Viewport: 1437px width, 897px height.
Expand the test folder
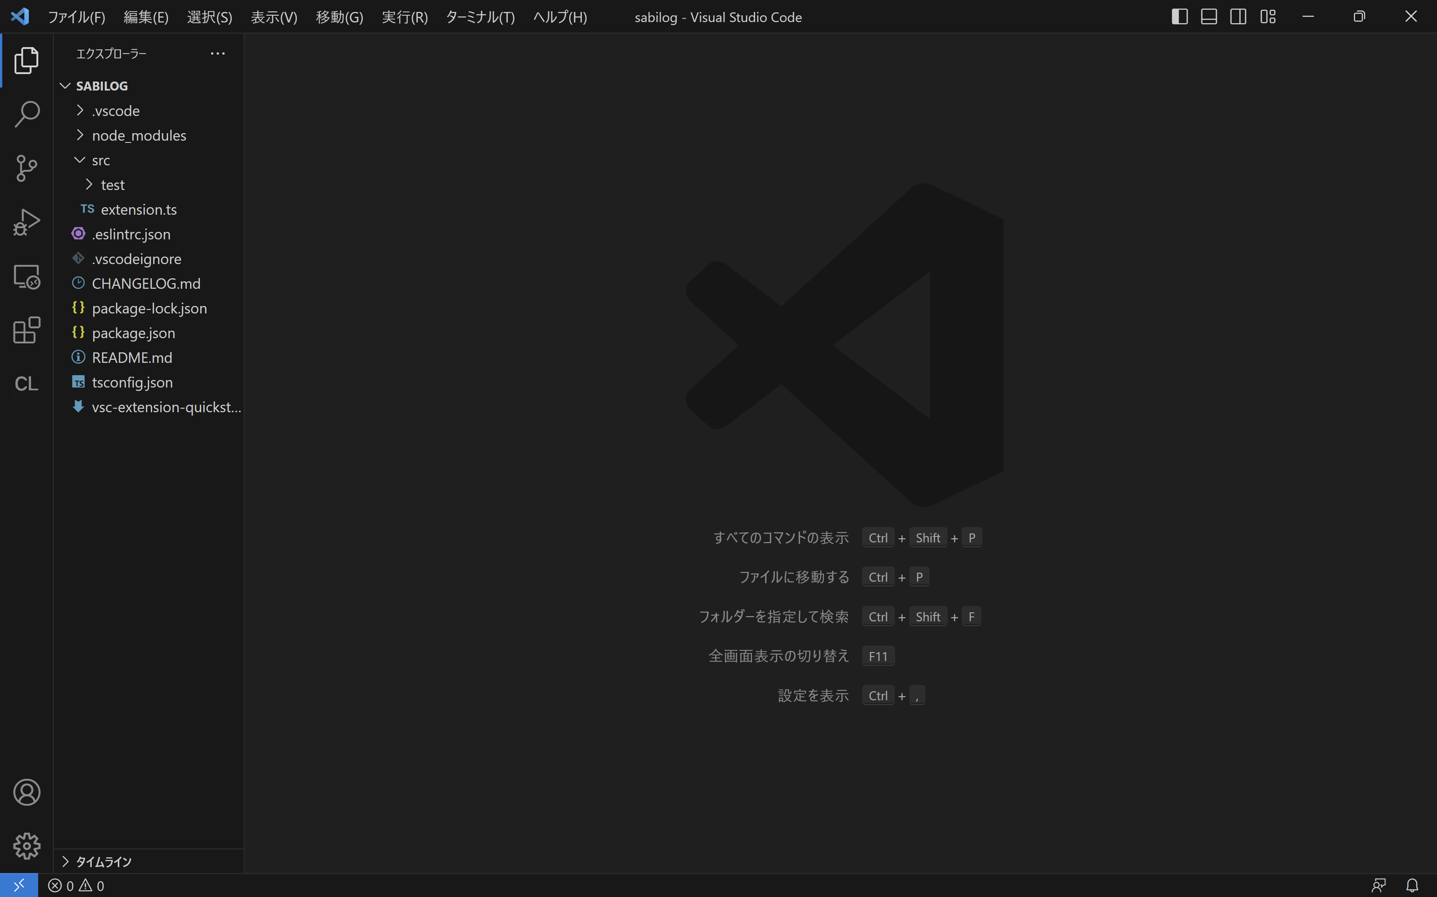coord(148,185)
